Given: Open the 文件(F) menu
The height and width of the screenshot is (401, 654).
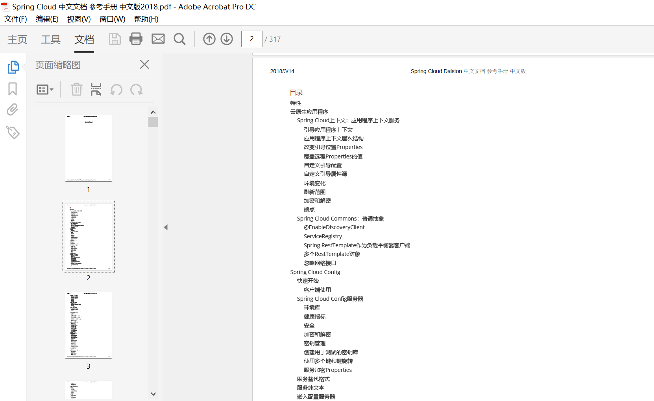Looking at the screenshot, I should tap(16, 19).
